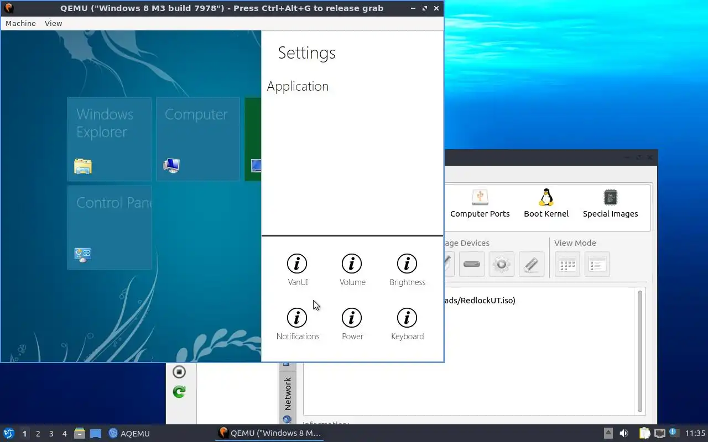This screenshot has width=708, height=442.
Task: Click the RedlockUT.iso device entry
Action: 479,300
